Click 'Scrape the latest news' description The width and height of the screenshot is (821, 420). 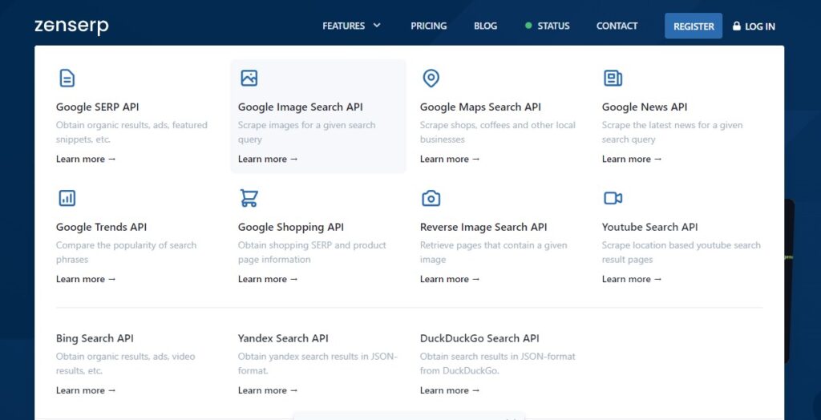click(673, 132)
